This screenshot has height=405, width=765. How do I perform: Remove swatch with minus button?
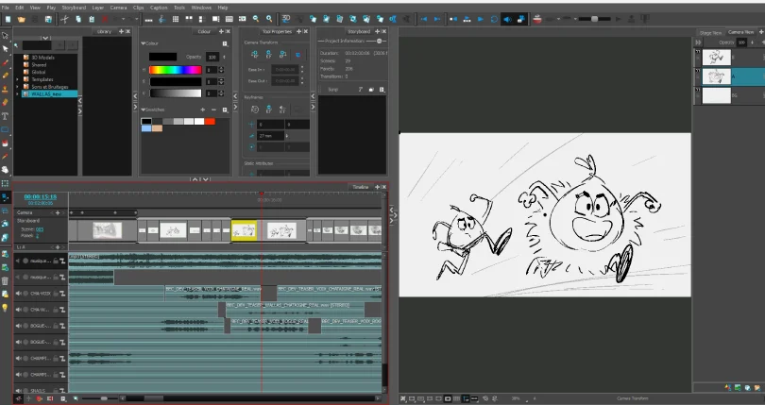tap(213, 110)
